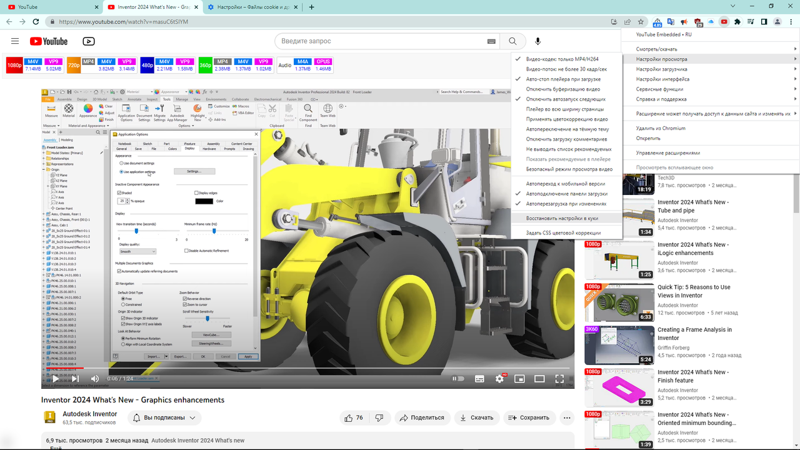The width and height of the screenshot is (800, 450).
Task: Open the Extensions puzzle-piece menu
Action: click(737, 22)
